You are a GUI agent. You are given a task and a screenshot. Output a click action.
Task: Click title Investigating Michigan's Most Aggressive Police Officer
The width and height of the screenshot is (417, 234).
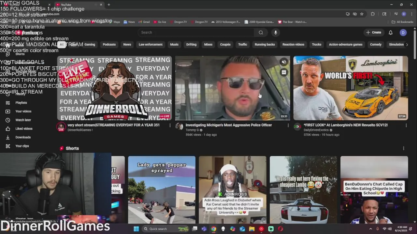(x=228, y=125)
